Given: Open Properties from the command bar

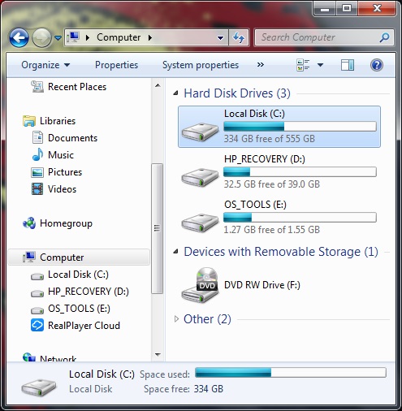Looking at the screenshot, I should click(116, 65).
